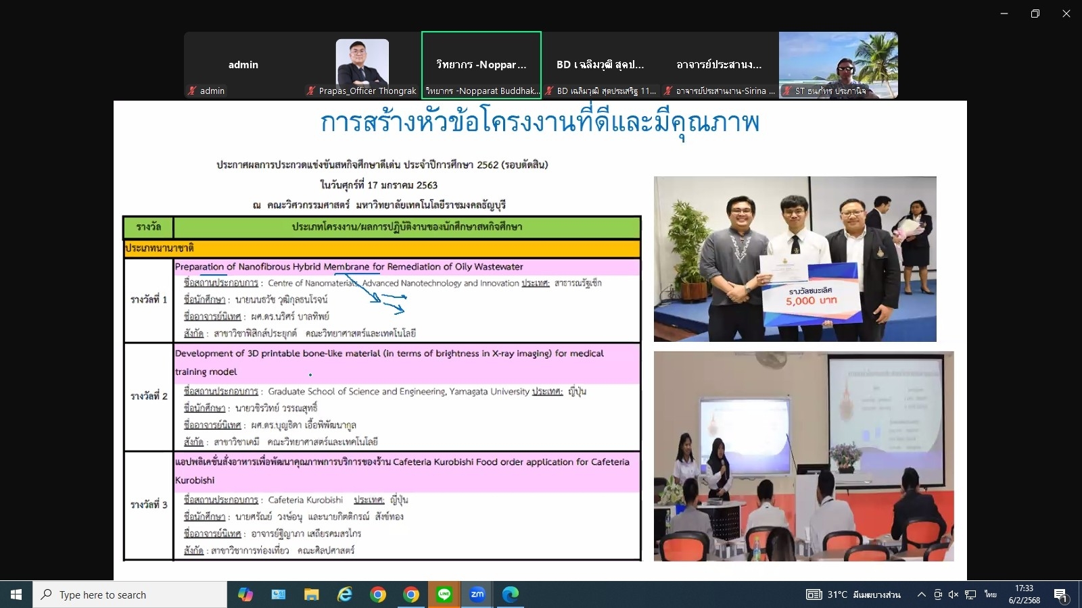Screen dimensions: 1082x608
Task: Open Microsoft Edge from the taskbar
Action: point(511,594)
